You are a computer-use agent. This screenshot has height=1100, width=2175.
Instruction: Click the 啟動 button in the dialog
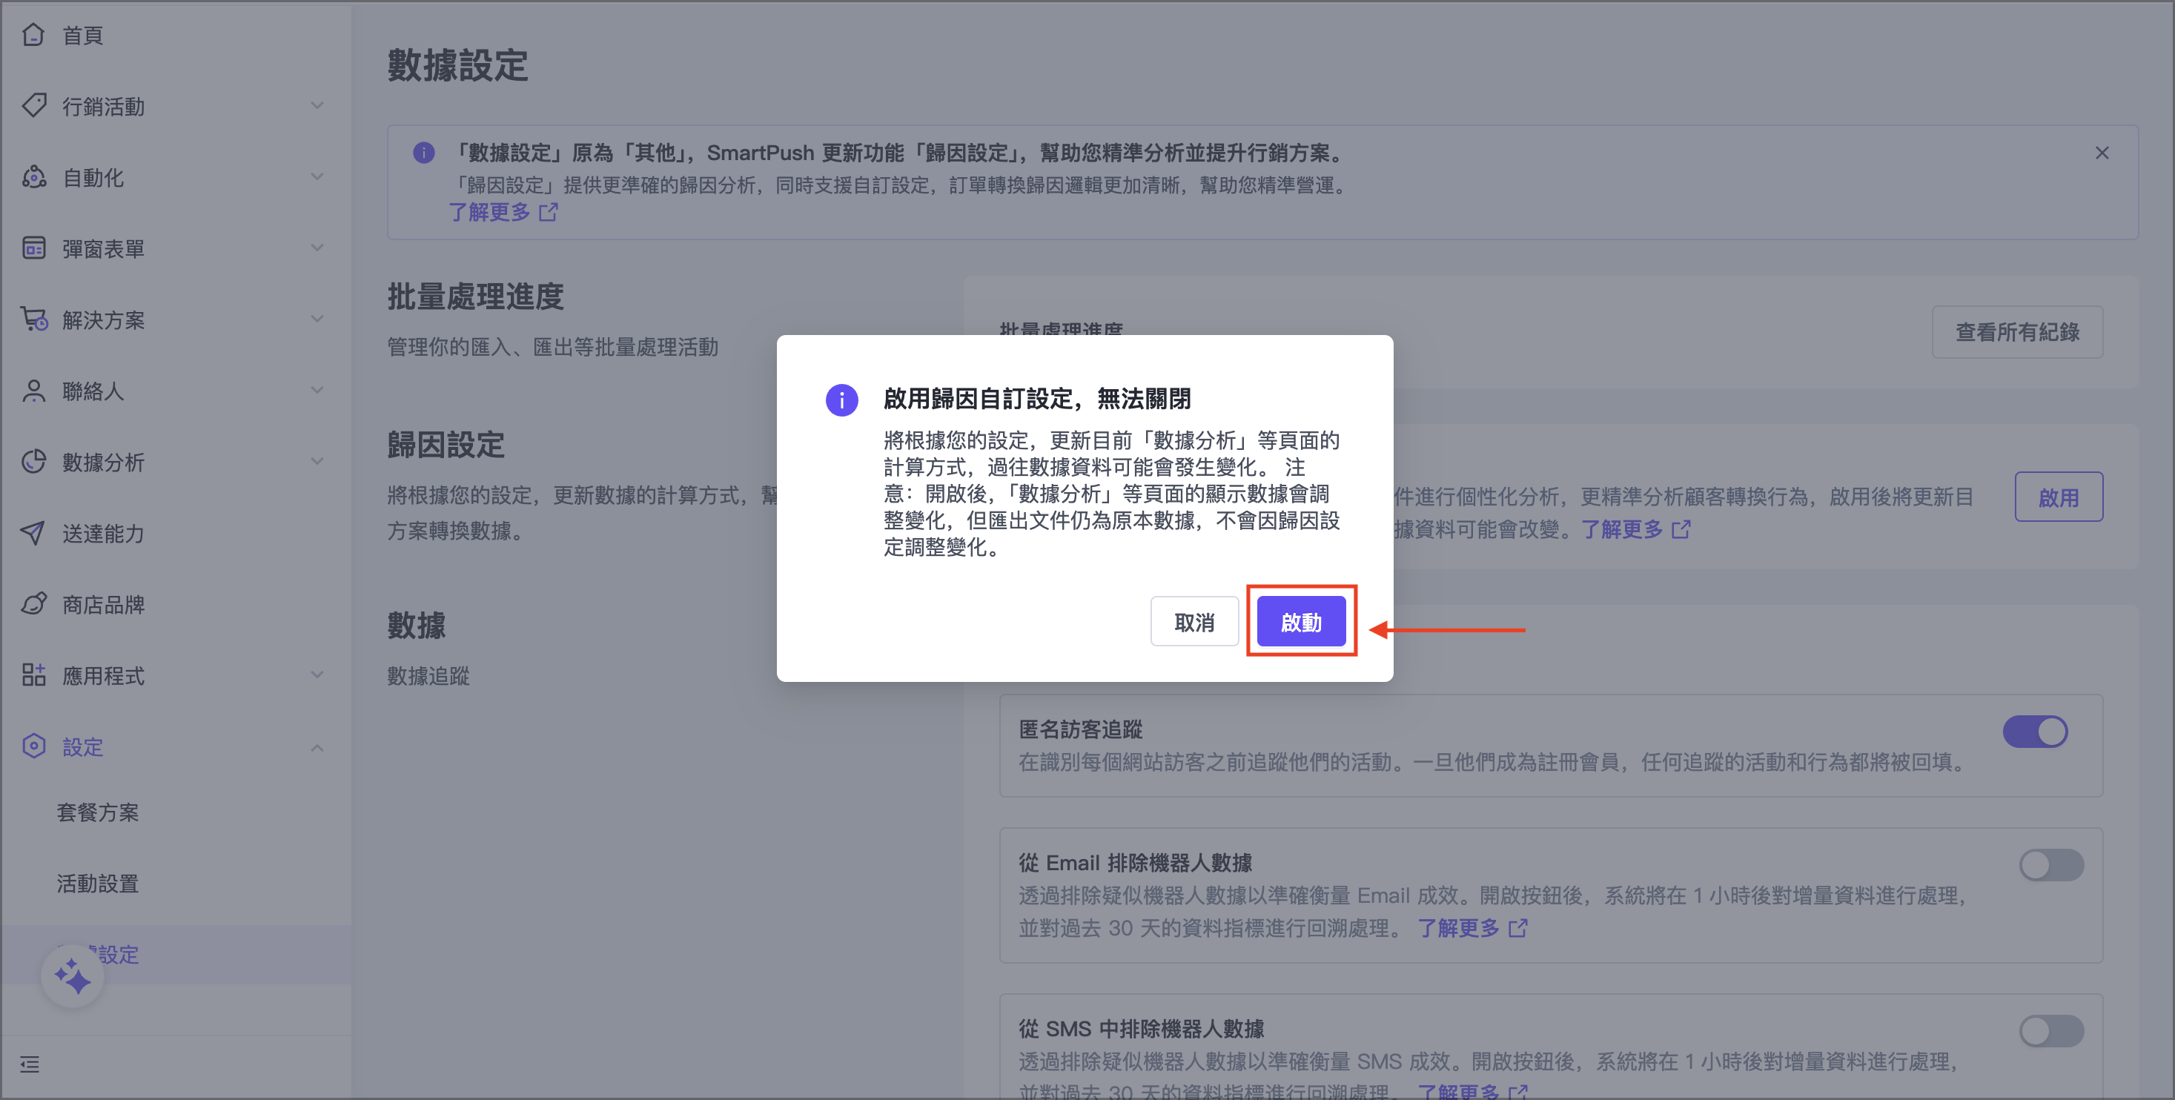1300,621
